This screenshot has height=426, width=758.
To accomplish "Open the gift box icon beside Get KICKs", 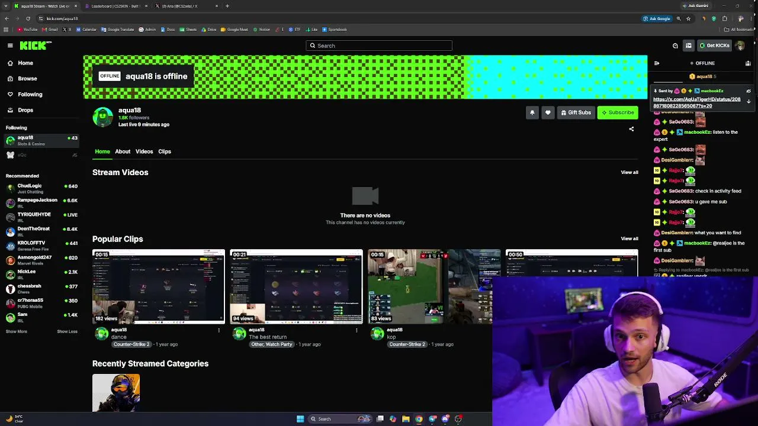I will coord(688,46).
